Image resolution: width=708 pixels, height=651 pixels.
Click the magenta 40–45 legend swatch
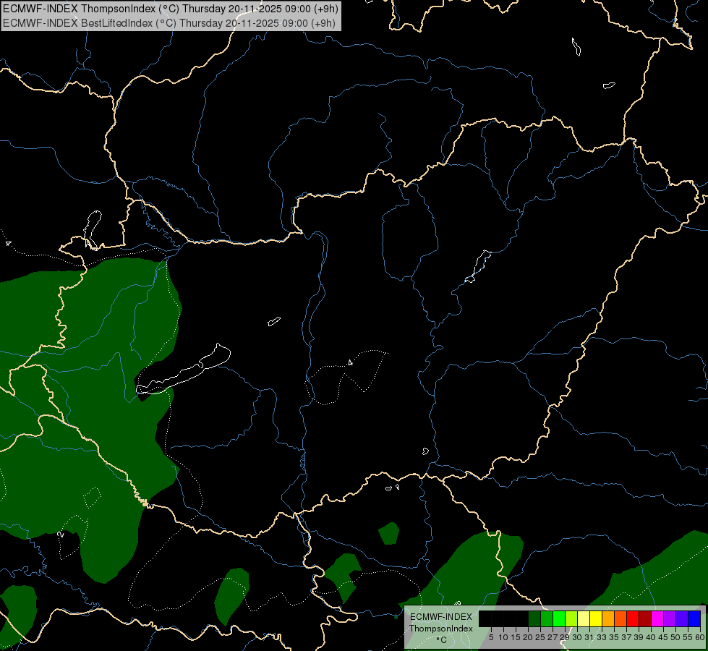[x=657, y=618]
